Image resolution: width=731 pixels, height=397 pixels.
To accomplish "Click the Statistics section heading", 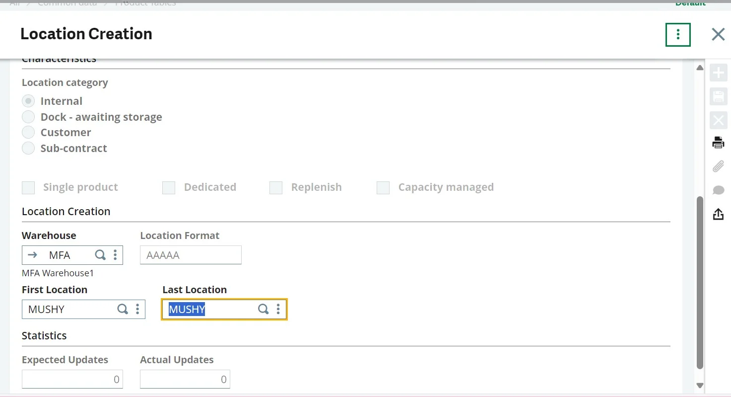I will 44,335.
